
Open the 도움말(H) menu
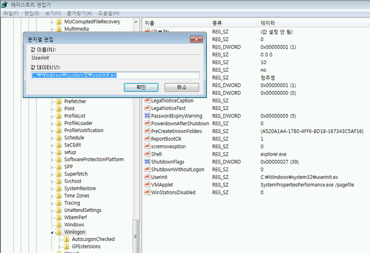[109, 13]
